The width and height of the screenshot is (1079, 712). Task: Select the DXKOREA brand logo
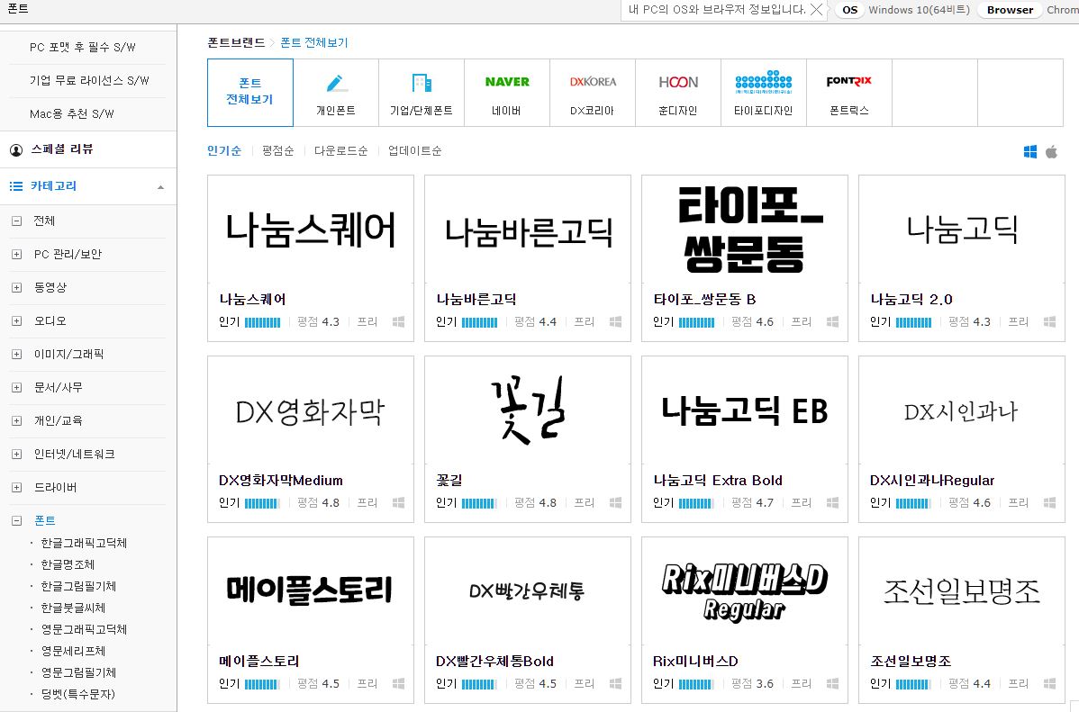pyautogui.click(x=593, y=82)
